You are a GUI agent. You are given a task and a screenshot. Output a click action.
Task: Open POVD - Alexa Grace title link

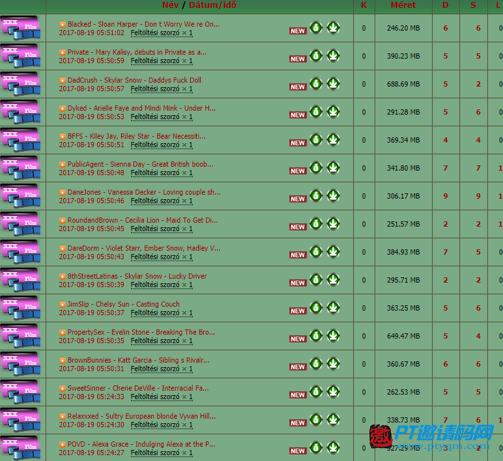141,444
